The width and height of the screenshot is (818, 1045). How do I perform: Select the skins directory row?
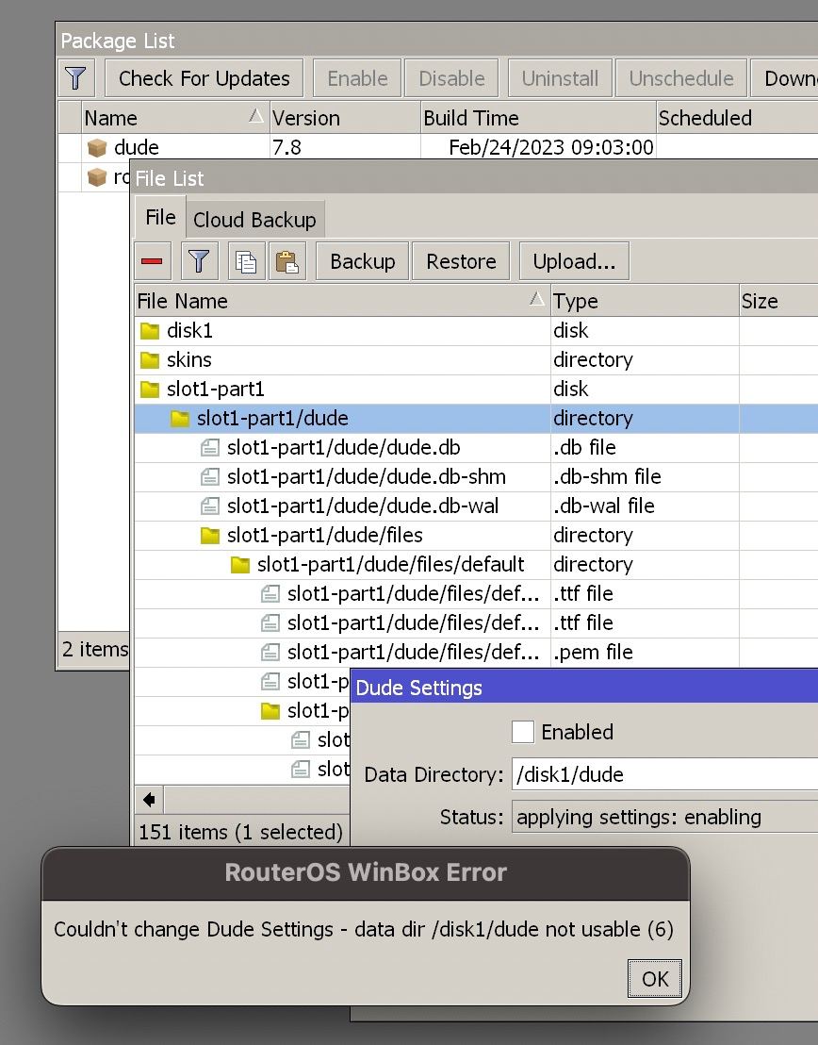[x=476, y=360]
